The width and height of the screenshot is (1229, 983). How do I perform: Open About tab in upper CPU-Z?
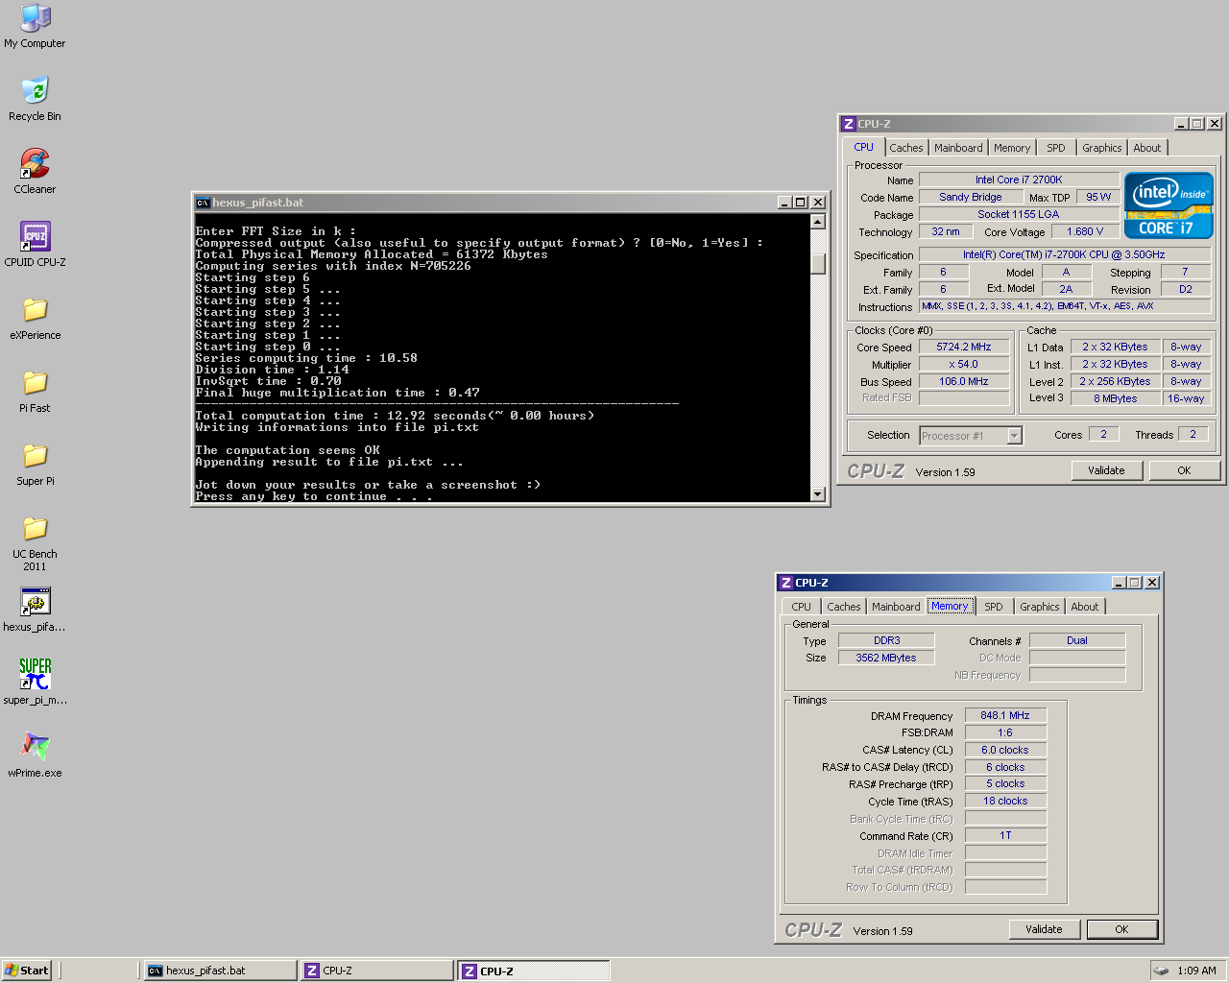tap(1146, 148)
